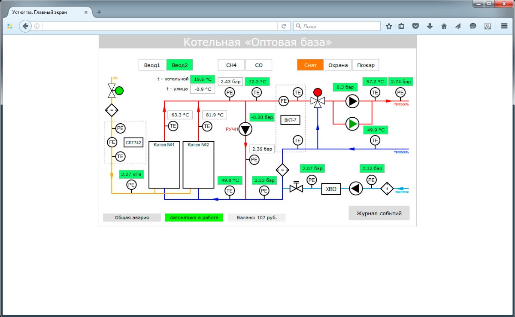Screen dimensions: 515x317
Task: Open a new browser tab
Action: [x=99, y=12]
